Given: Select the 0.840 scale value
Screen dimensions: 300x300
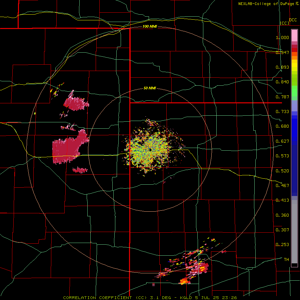Looking at the screenshot, I should 282,82.
